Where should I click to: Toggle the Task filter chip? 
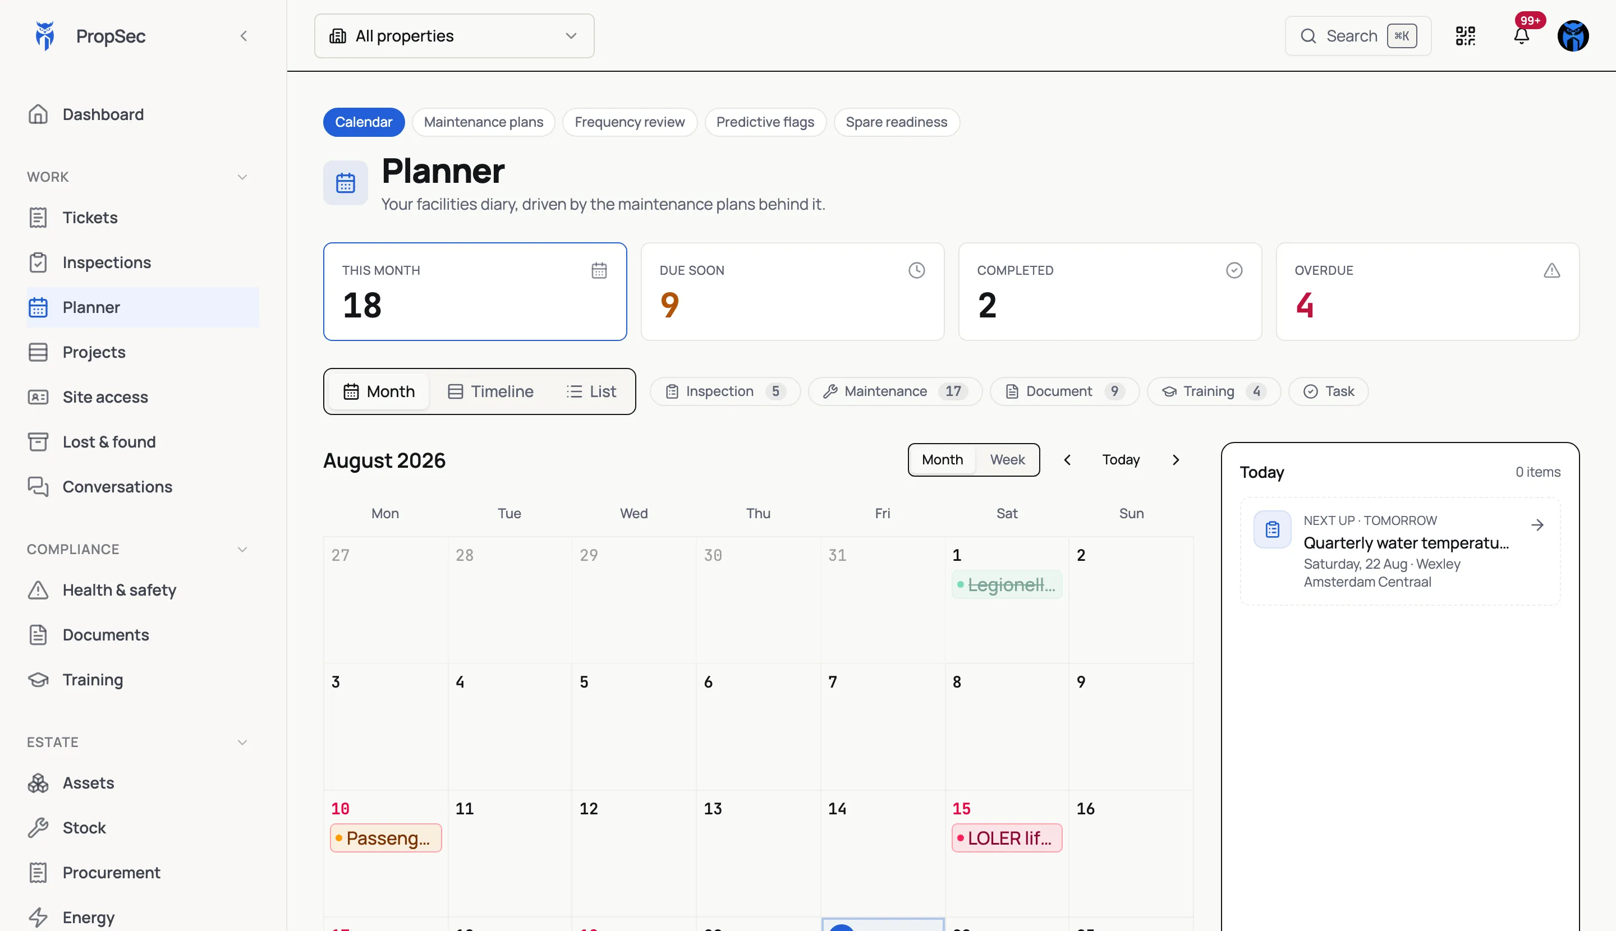tap(1328, 391)
